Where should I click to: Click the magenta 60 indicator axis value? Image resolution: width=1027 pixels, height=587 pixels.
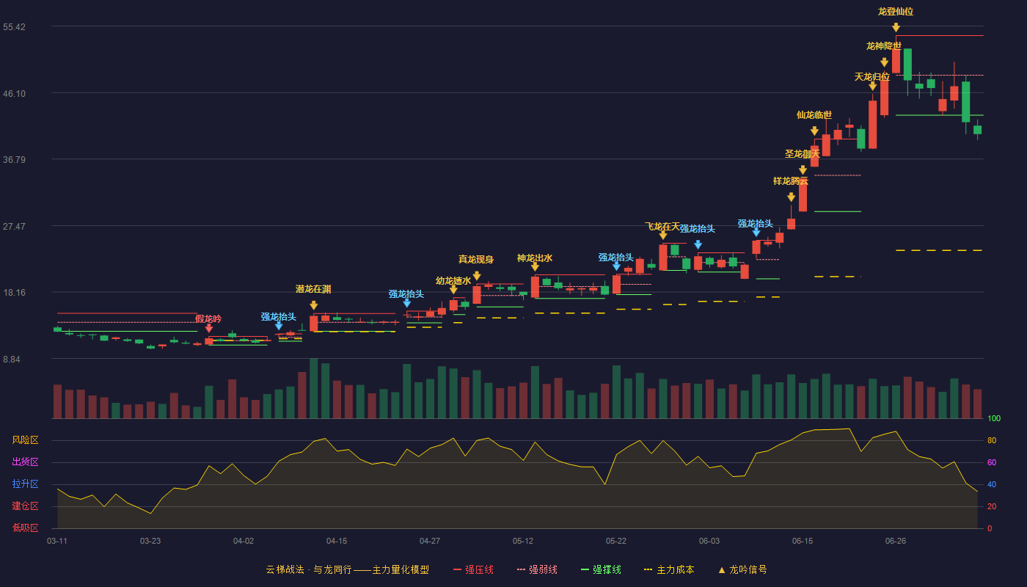pos(992,463)
